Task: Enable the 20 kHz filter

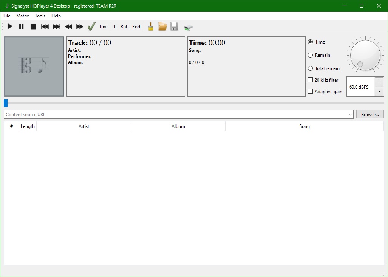Action: 311,80
